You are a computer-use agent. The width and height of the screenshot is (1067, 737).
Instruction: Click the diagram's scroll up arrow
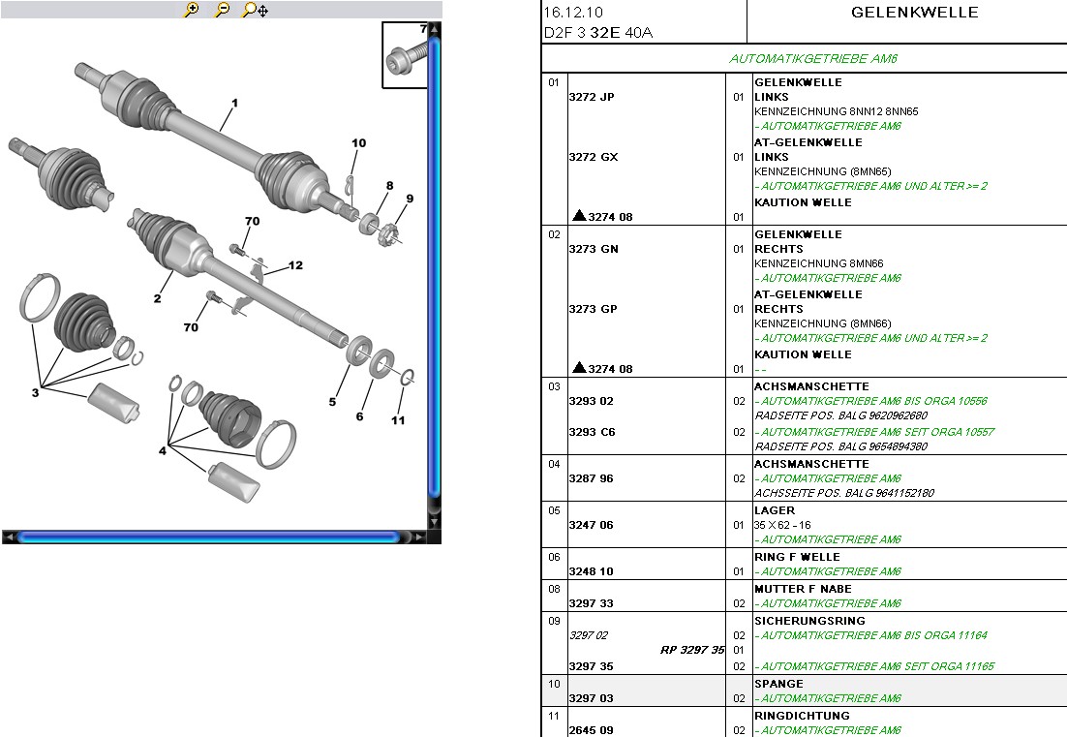(435, 28)
